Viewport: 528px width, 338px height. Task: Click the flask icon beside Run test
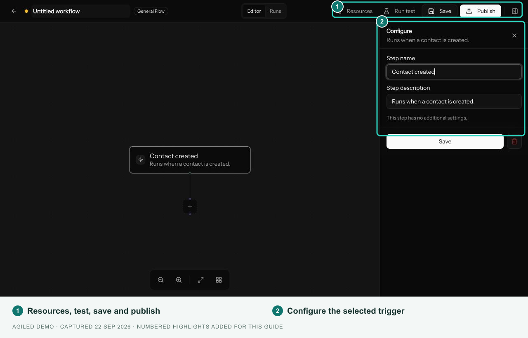click(x=387, y=11)
